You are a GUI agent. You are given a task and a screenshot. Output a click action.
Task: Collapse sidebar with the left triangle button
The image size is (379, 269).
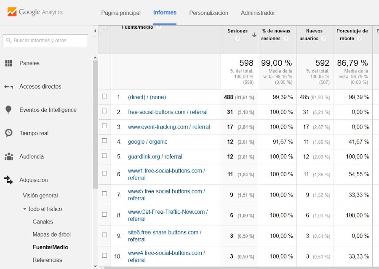point(95,31)
